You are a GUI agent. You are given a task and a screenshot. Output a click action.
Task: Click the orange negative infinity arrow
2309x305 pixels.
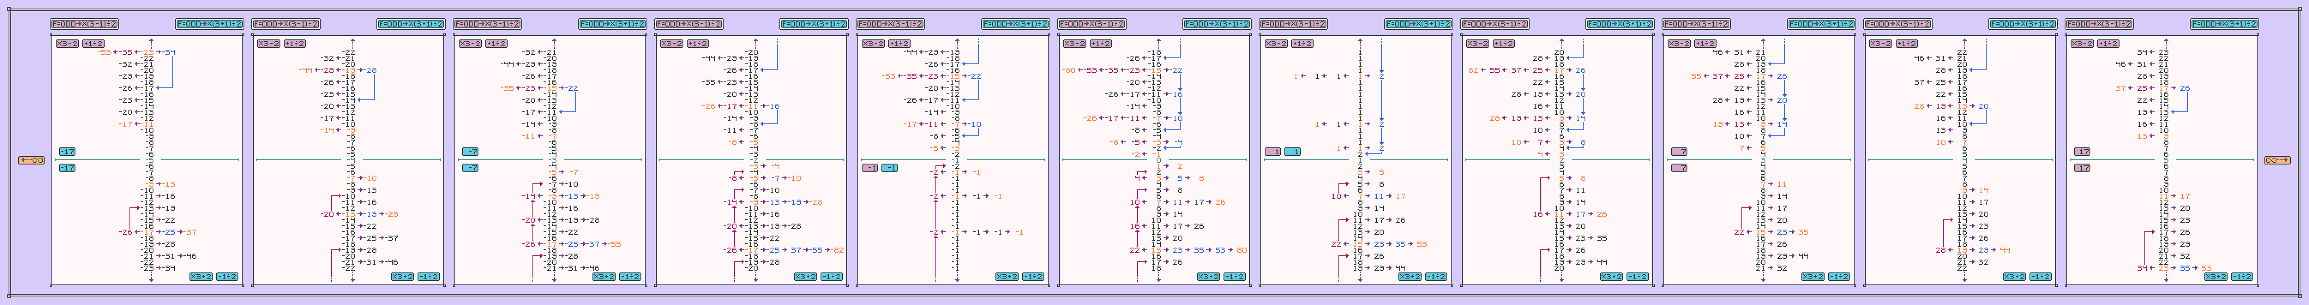coord(31,160)
